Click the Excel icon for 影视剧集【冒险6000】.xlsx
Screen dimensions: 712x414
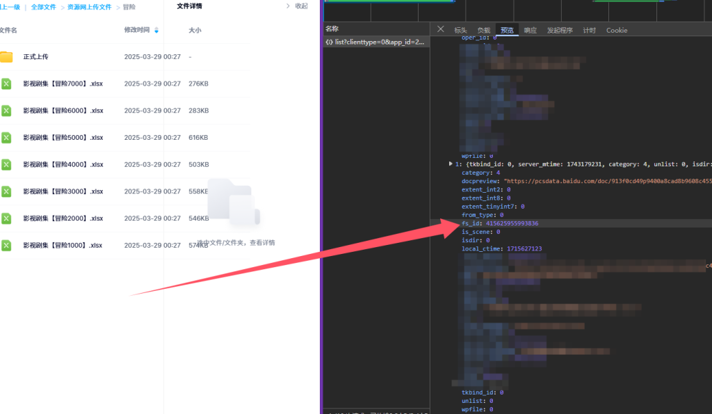tap(6, 111)
